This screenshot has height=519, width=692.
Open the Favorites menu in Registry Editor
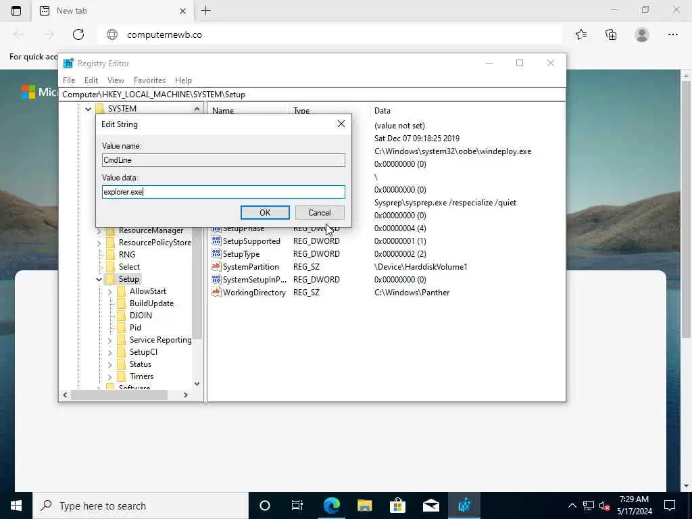click(x=149, y=80)
